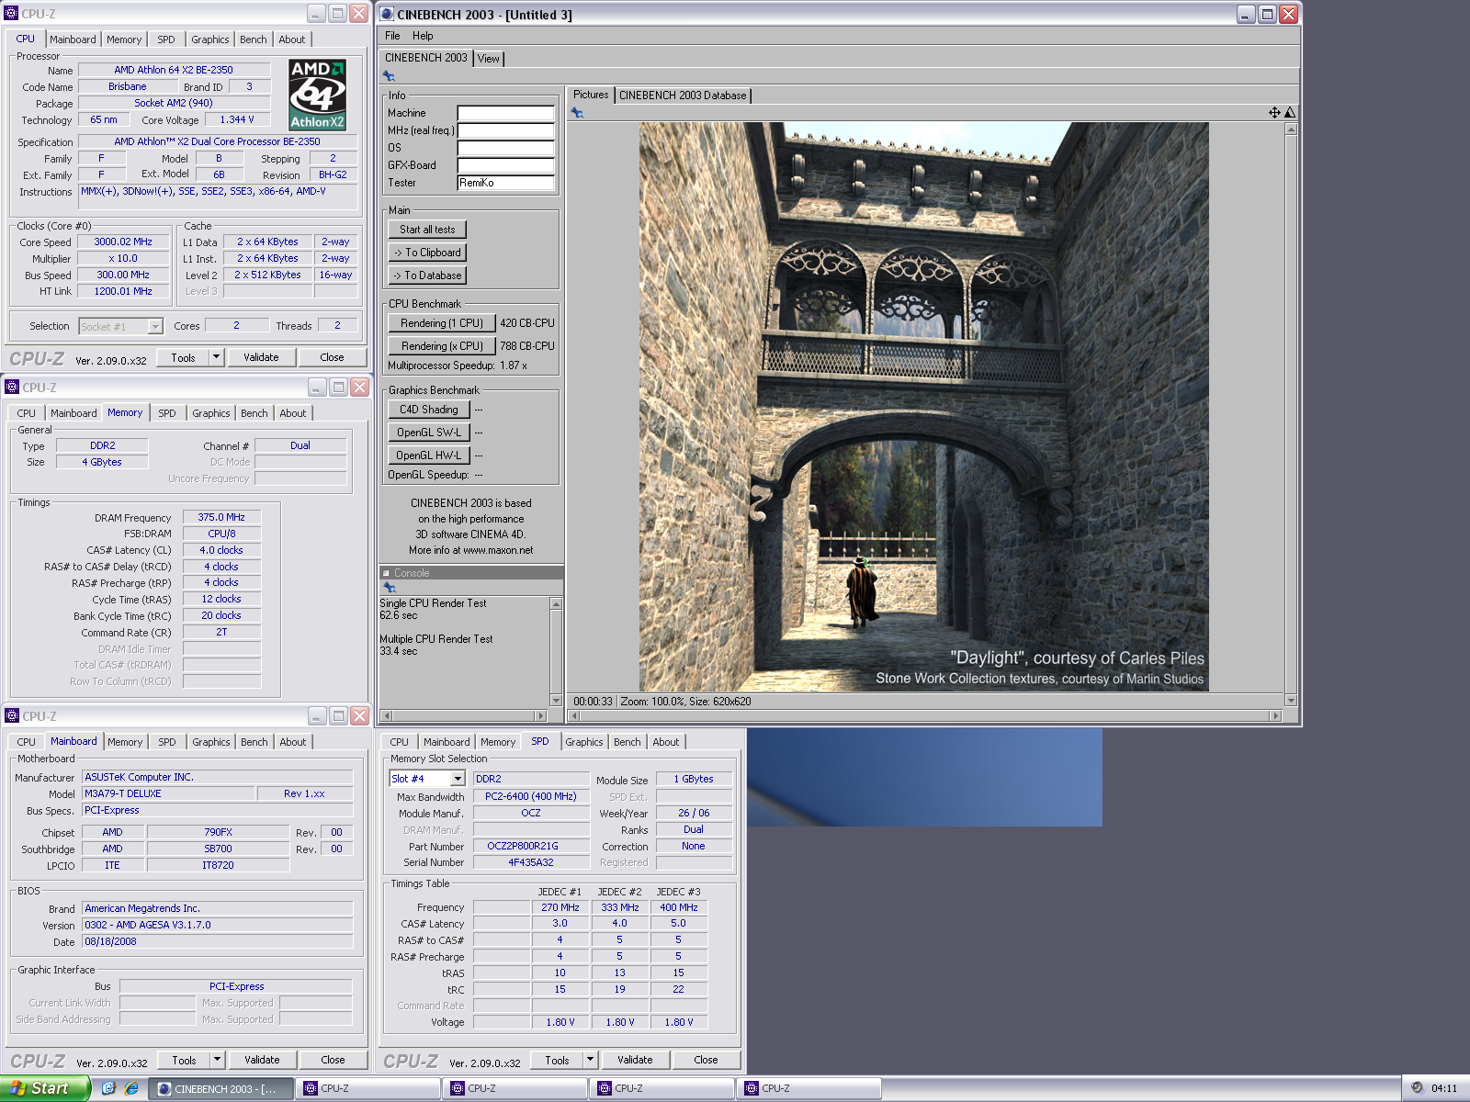Image resolution: width=1470 pixels, height=1102 pixels.
Task: Open Tools dropdown arrow in SPD window
Action: pos(591,1060)
